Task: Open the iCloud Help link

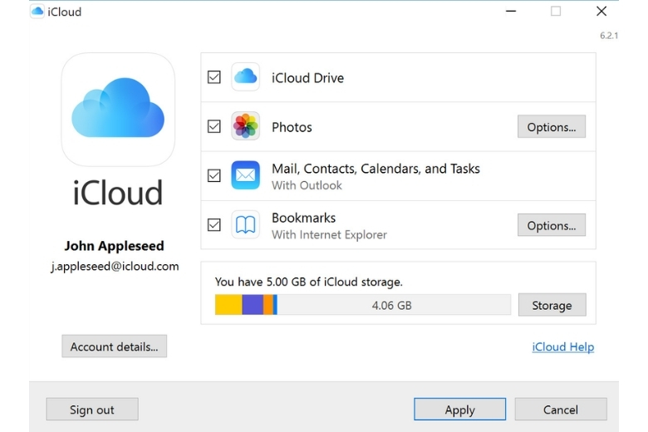Action: (563, 346)
